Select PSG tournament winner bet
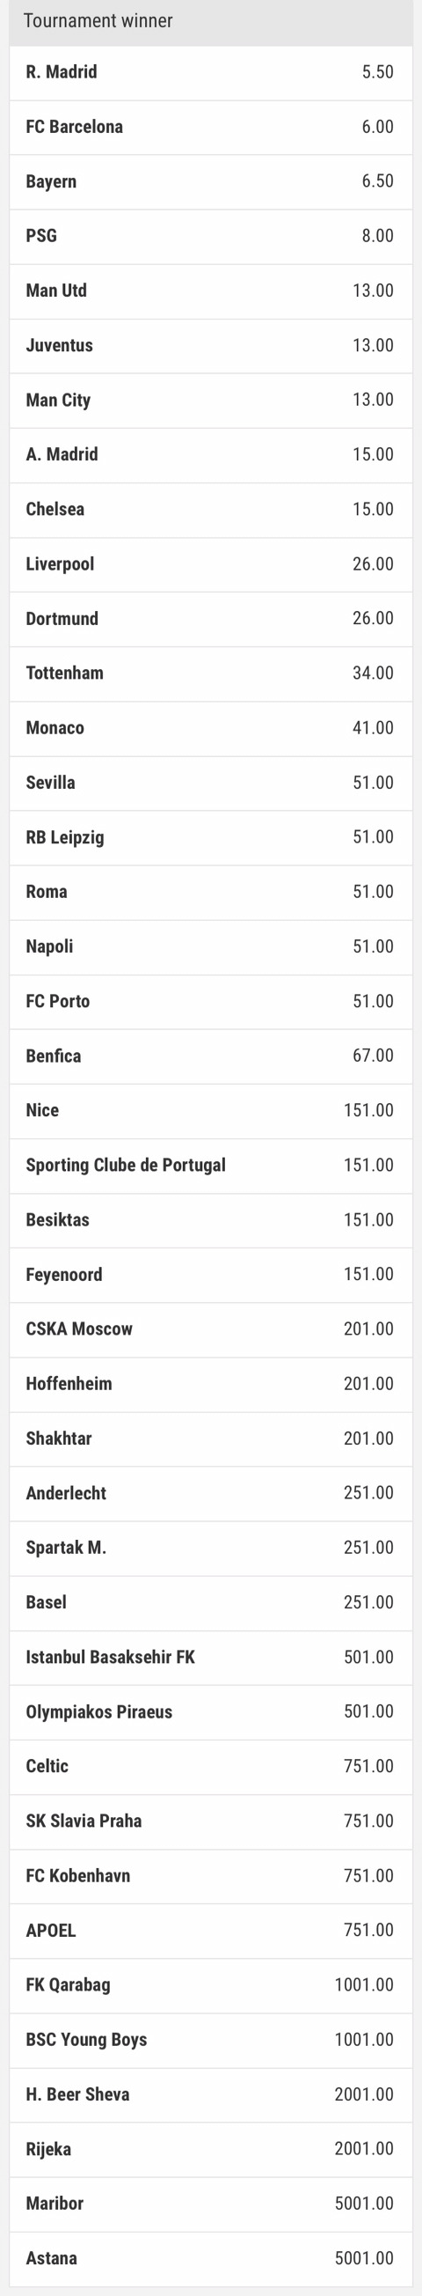The height and width of the screenshot is (2296, 422). pyautogui.click(x=211, y=236)
